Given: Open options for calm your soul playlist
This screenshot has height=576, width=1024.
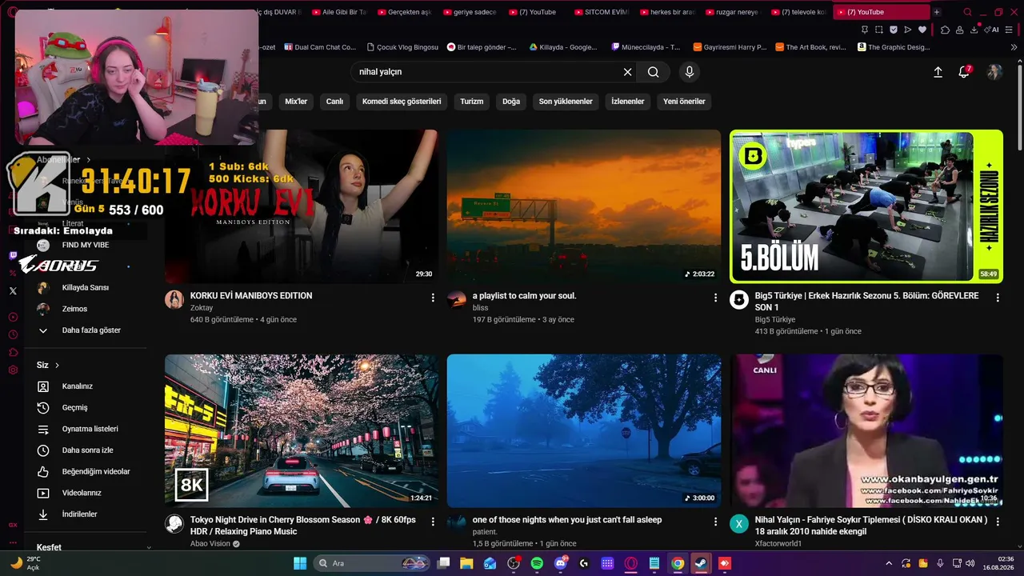Looking at the screenshot, I should click(x=715, y=298).
